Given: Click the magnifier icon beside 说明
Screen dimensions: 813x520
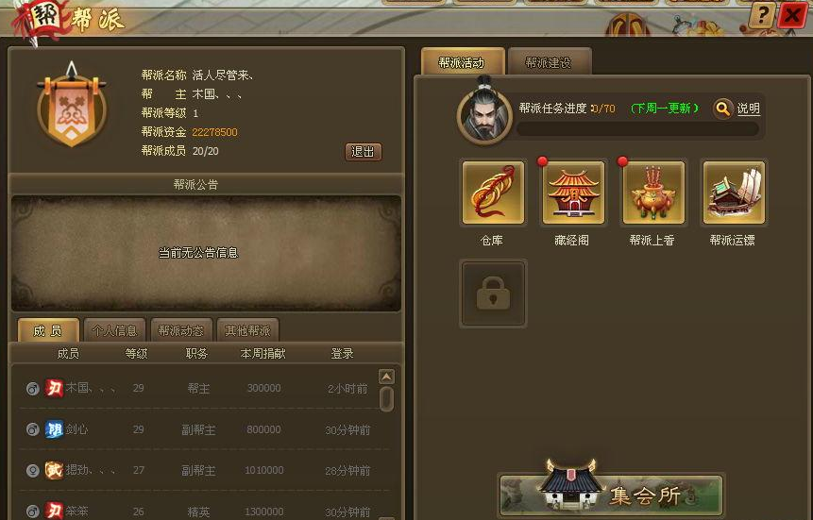Looking at the screenshot, I should [722, 109].
